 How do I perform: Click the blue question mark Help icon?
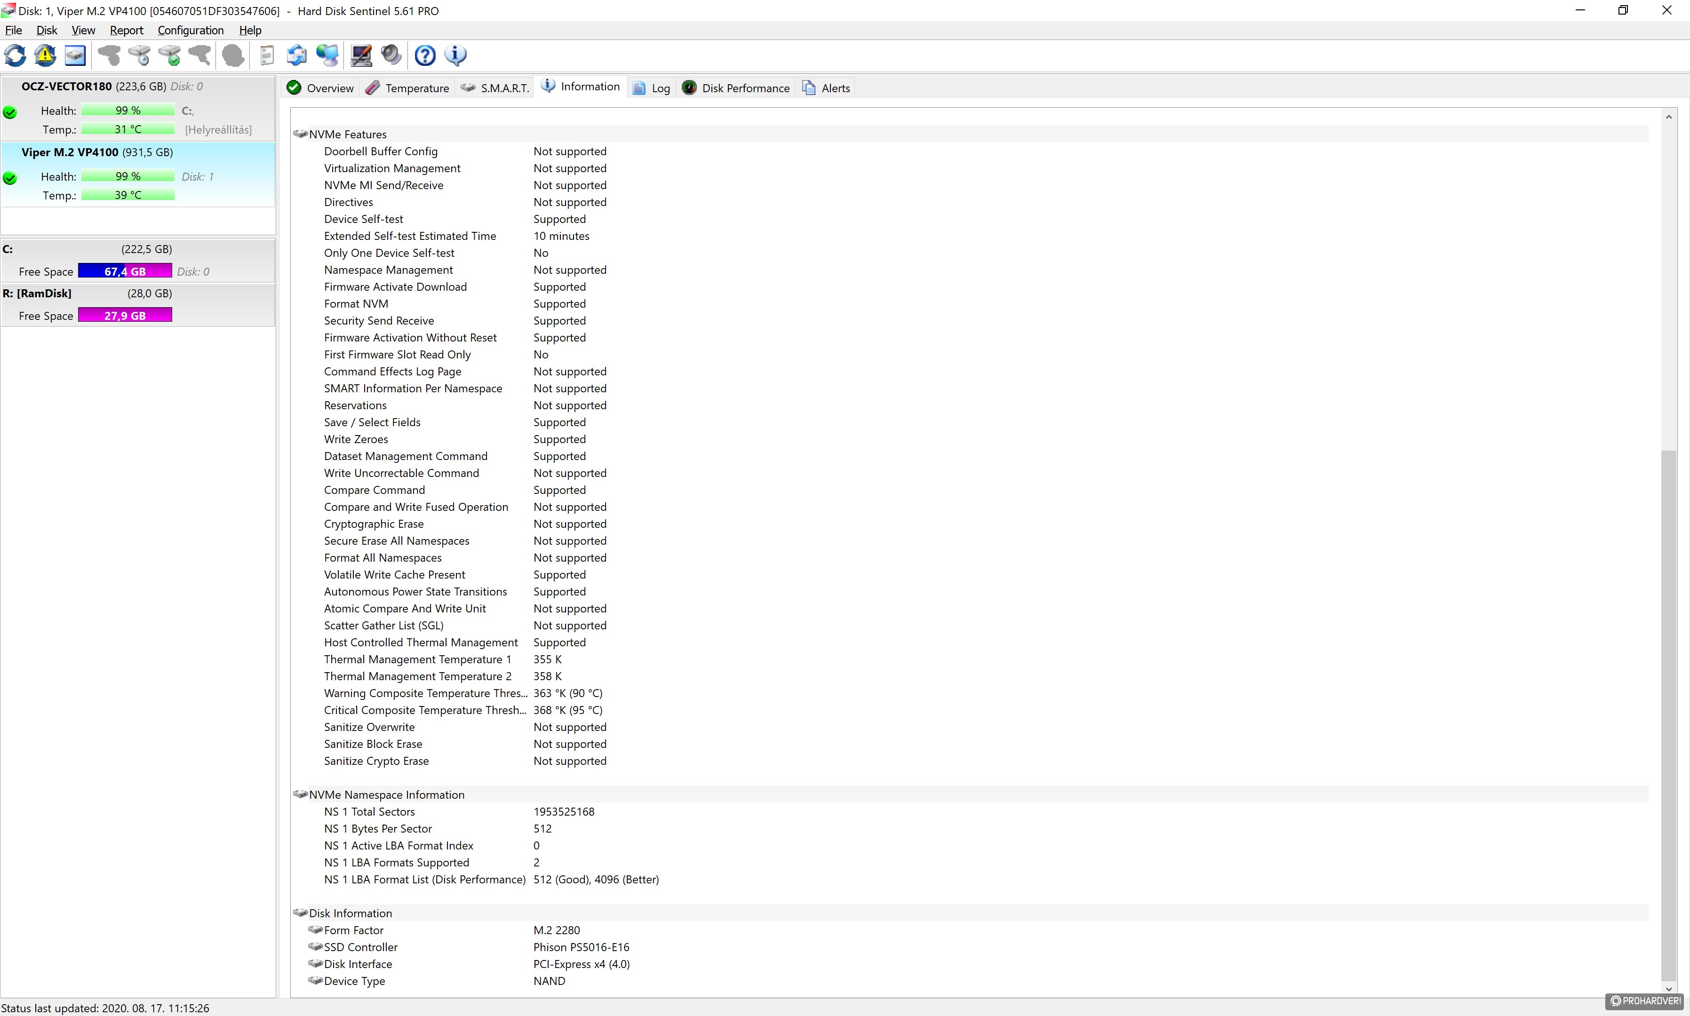coord(425,56)
